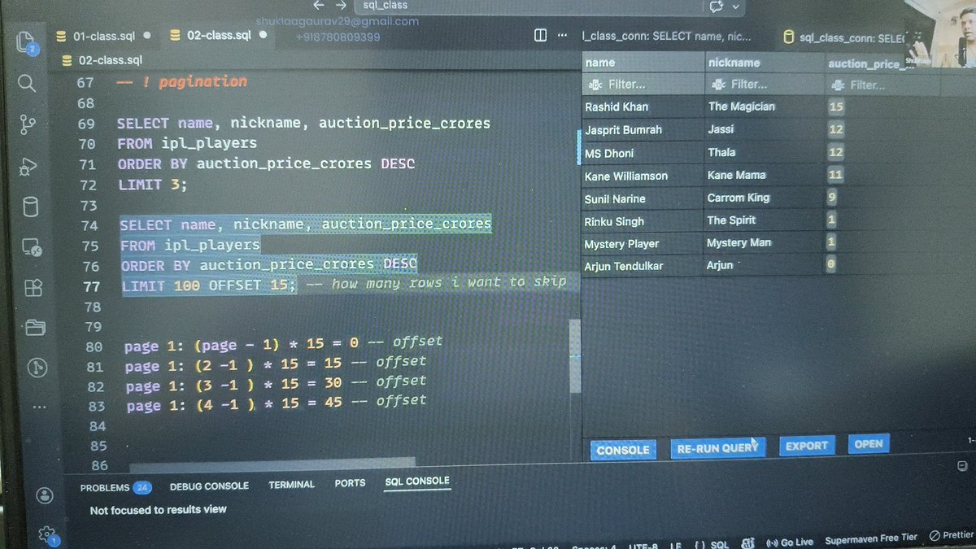The width and height of the screenshot is (976, 549).
Task: Place cursor on line 67 pagination comment
Action: pos(182,81)
